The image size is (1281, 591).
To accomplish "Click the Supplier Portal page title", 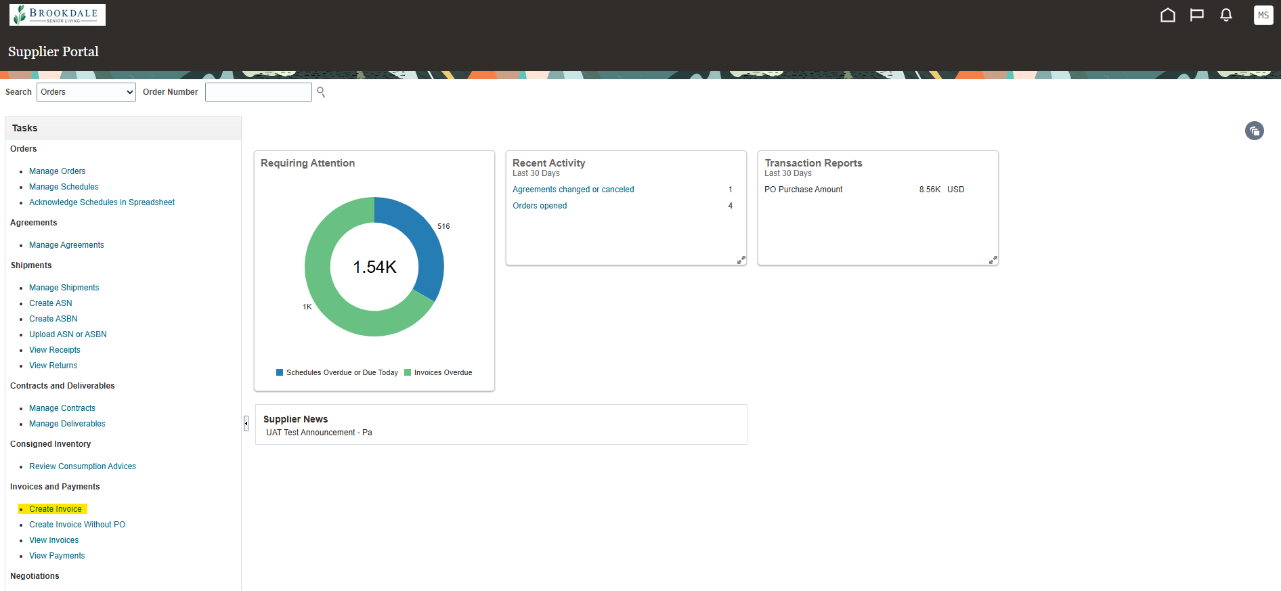I will coord(53,51).
